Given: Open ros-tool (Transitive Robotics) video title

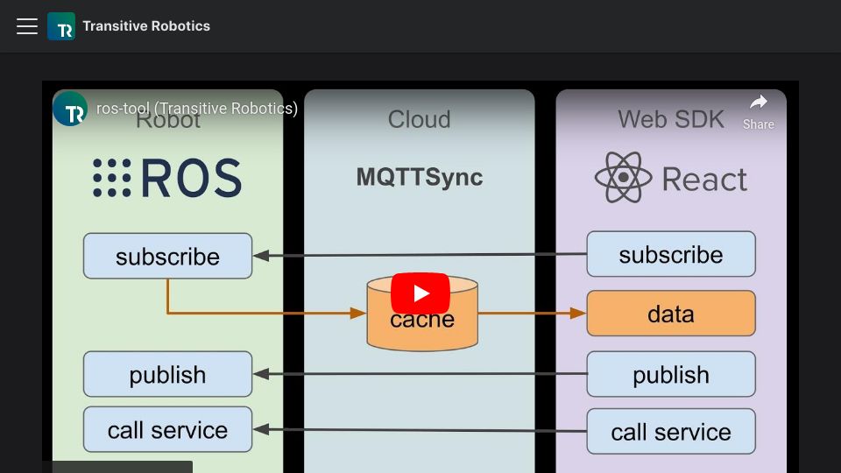Looking at the screenshot, I should click(x=197, y=109).
